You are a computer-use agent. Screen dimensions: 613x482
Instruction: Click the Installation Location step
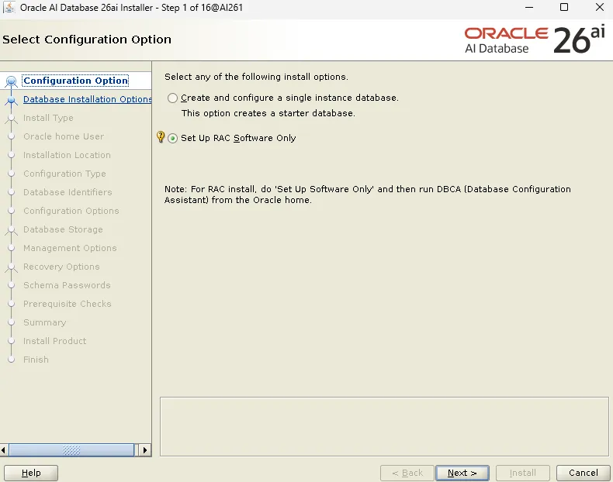pos(67,155)
